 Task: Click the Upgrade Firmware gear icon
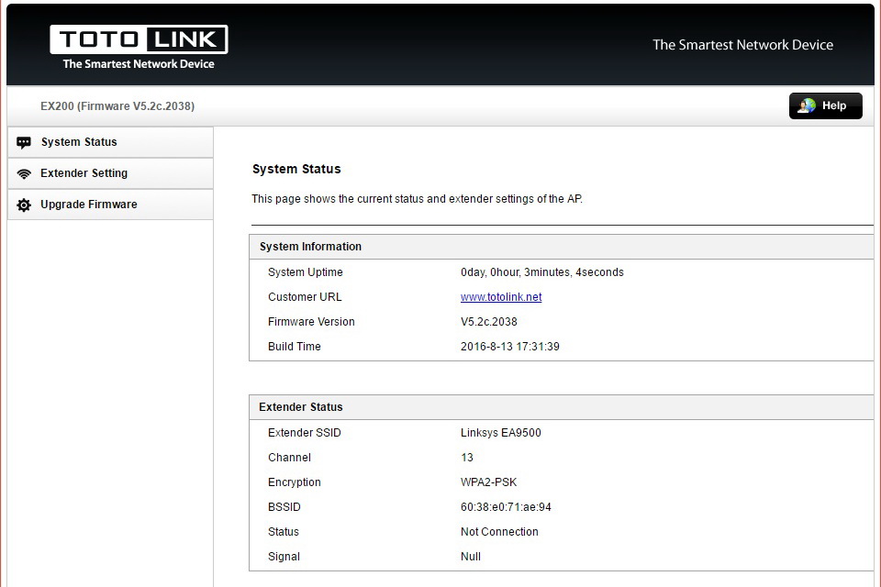[24, 205]
